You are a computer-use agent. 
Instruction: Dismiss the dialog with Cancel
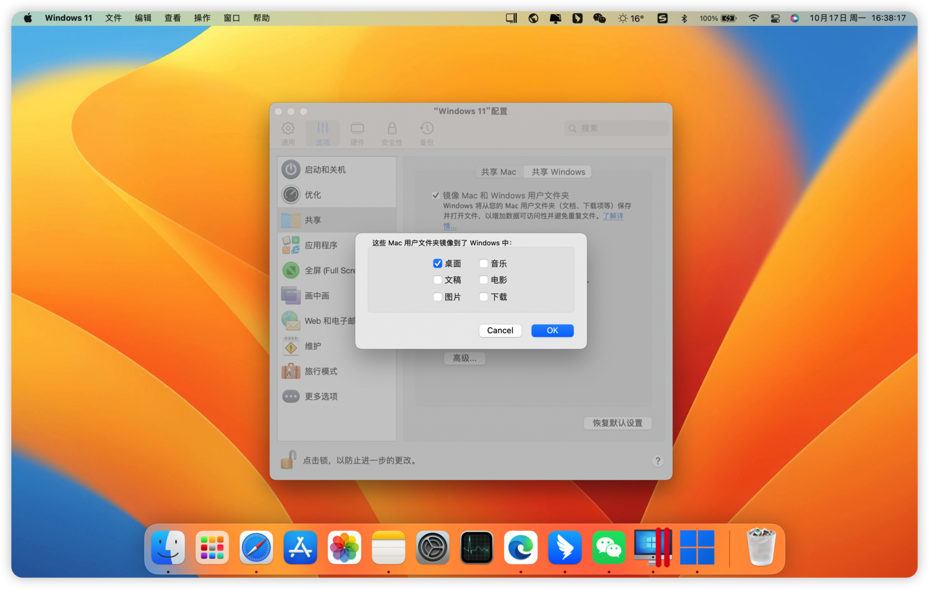tap(500, 330)
